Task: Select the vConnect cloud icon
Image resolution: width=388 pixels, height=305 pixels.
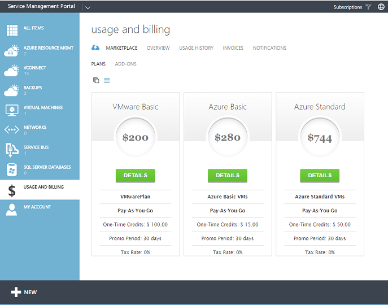Action: point(11,71)
